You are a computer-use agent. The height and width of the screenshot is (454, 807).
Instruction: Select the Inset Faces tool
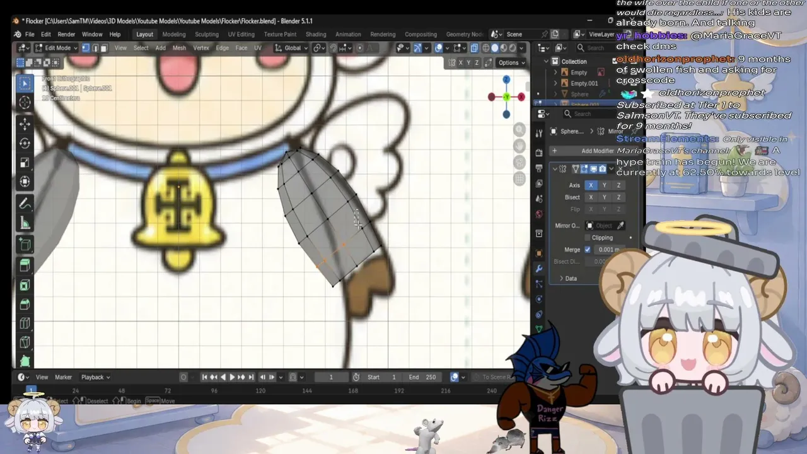click(x=25, y=285)
